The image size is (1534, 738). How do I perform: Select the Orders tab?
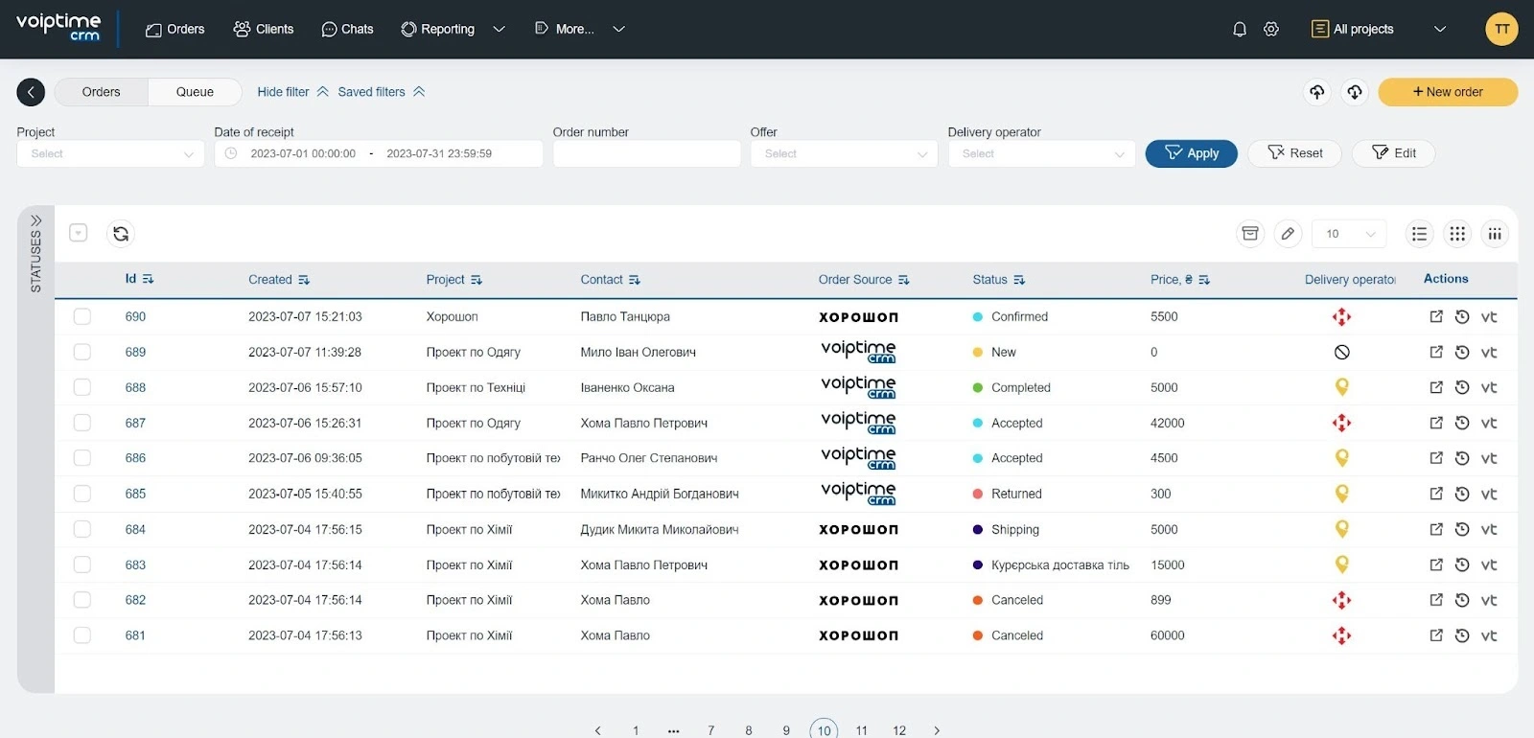[x=102, y=92]
